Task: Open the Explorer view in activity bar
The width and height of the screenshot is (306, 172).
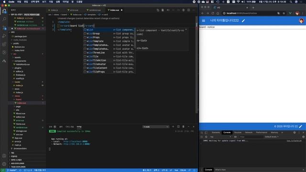Action: click(x=4, y=11)
